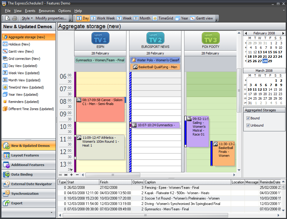Viewport: 287px width, 219px height.
Task: Select the 10:07-10:24 Gymnastics event
Action: click(155, 125)
